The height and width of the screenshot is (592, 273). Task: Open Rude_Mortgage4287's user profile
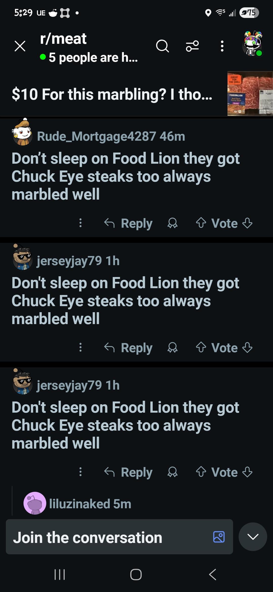pyautogui.click(x=96, y=137)
